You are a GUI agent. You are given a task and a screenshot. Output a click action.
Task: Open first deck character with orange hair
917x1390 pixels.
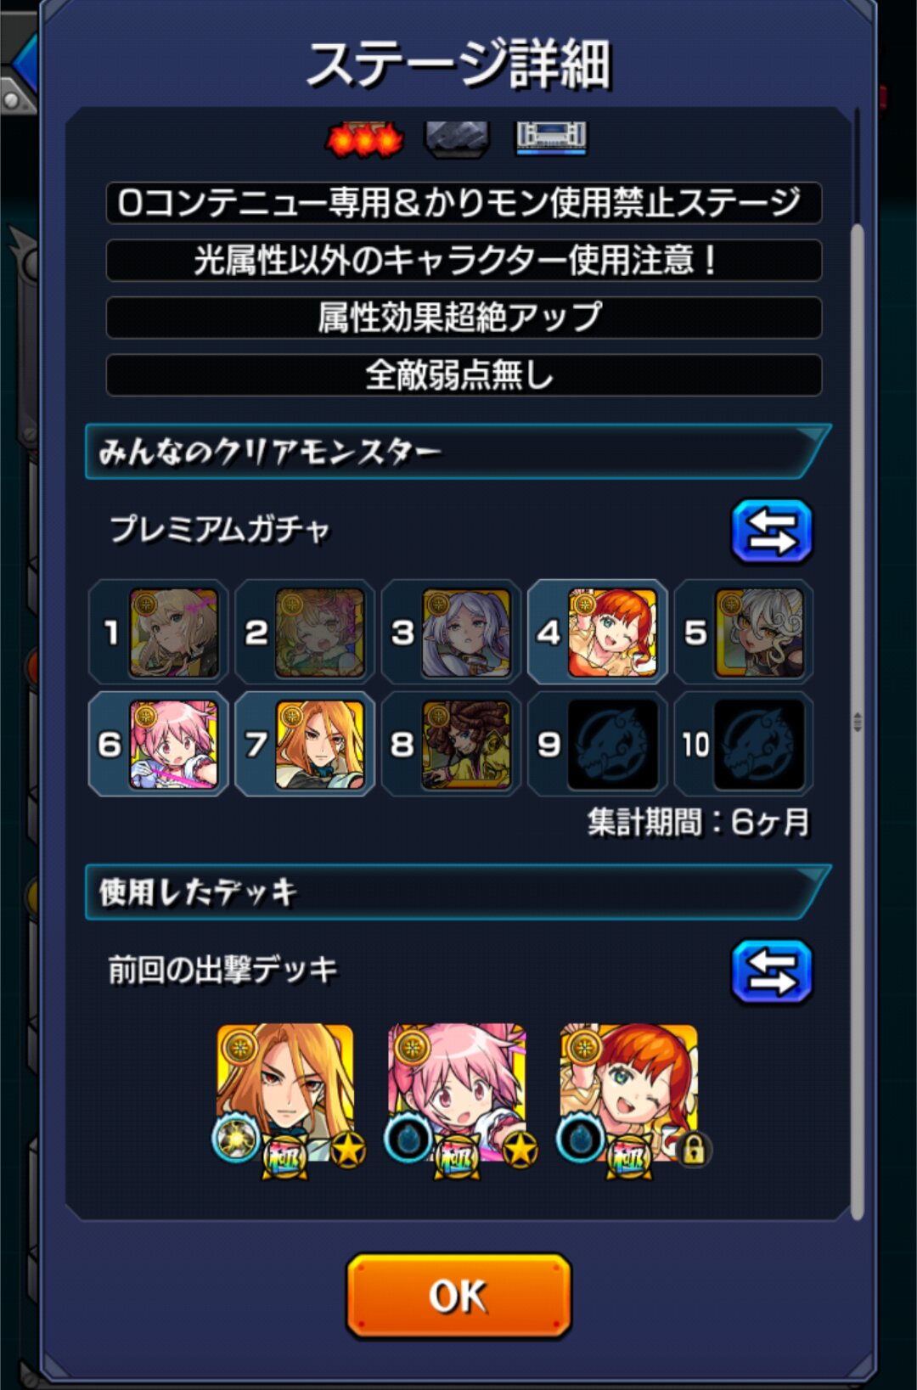pos(285,1094)
